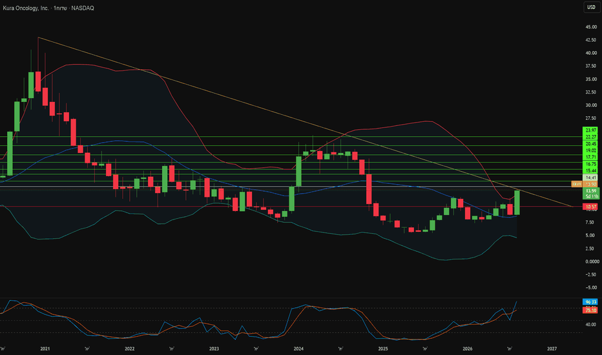Viewport: 602px width, 355px height.
Task: Click the 45.00 price scale value
Action: coord(591,27)
